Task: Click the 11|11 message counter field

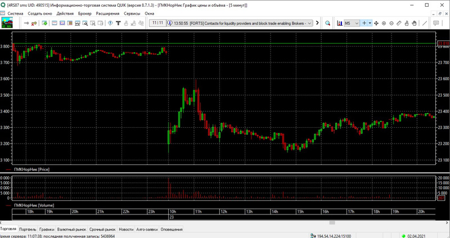Action: click(x=157, y=23)
